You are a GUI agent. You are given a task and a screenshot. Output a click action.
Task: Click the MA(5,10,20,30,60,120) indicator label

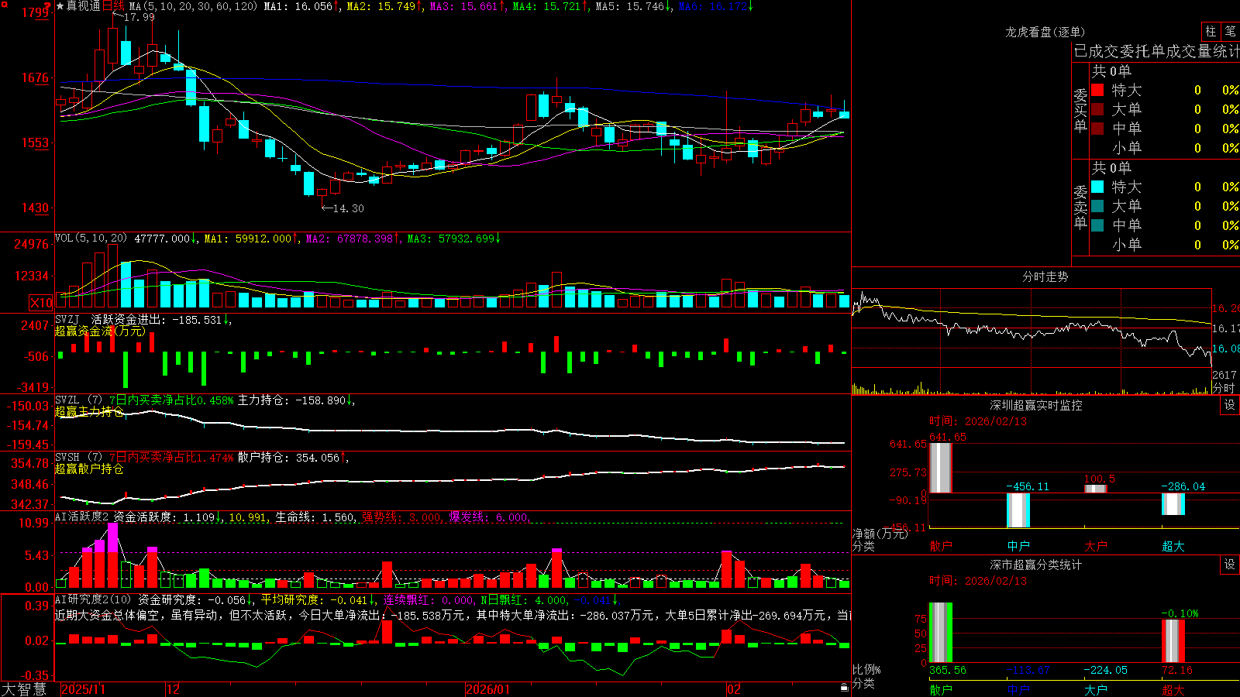[194, 6]
